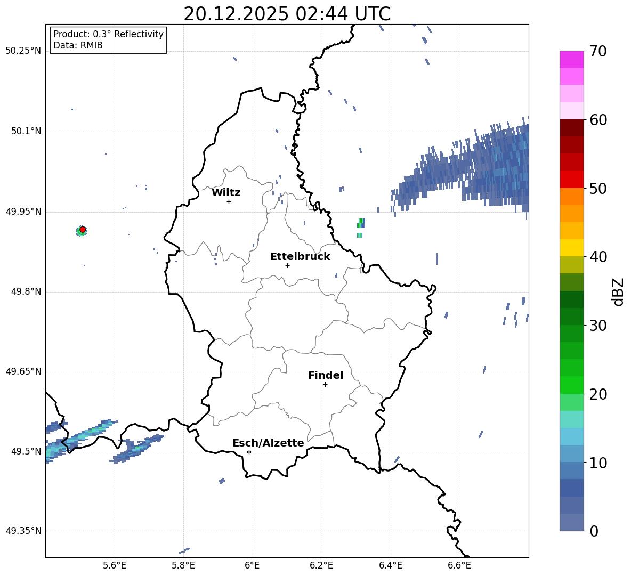
Task: Click the 5.6°E longitude label
Action: pos(115,565)
